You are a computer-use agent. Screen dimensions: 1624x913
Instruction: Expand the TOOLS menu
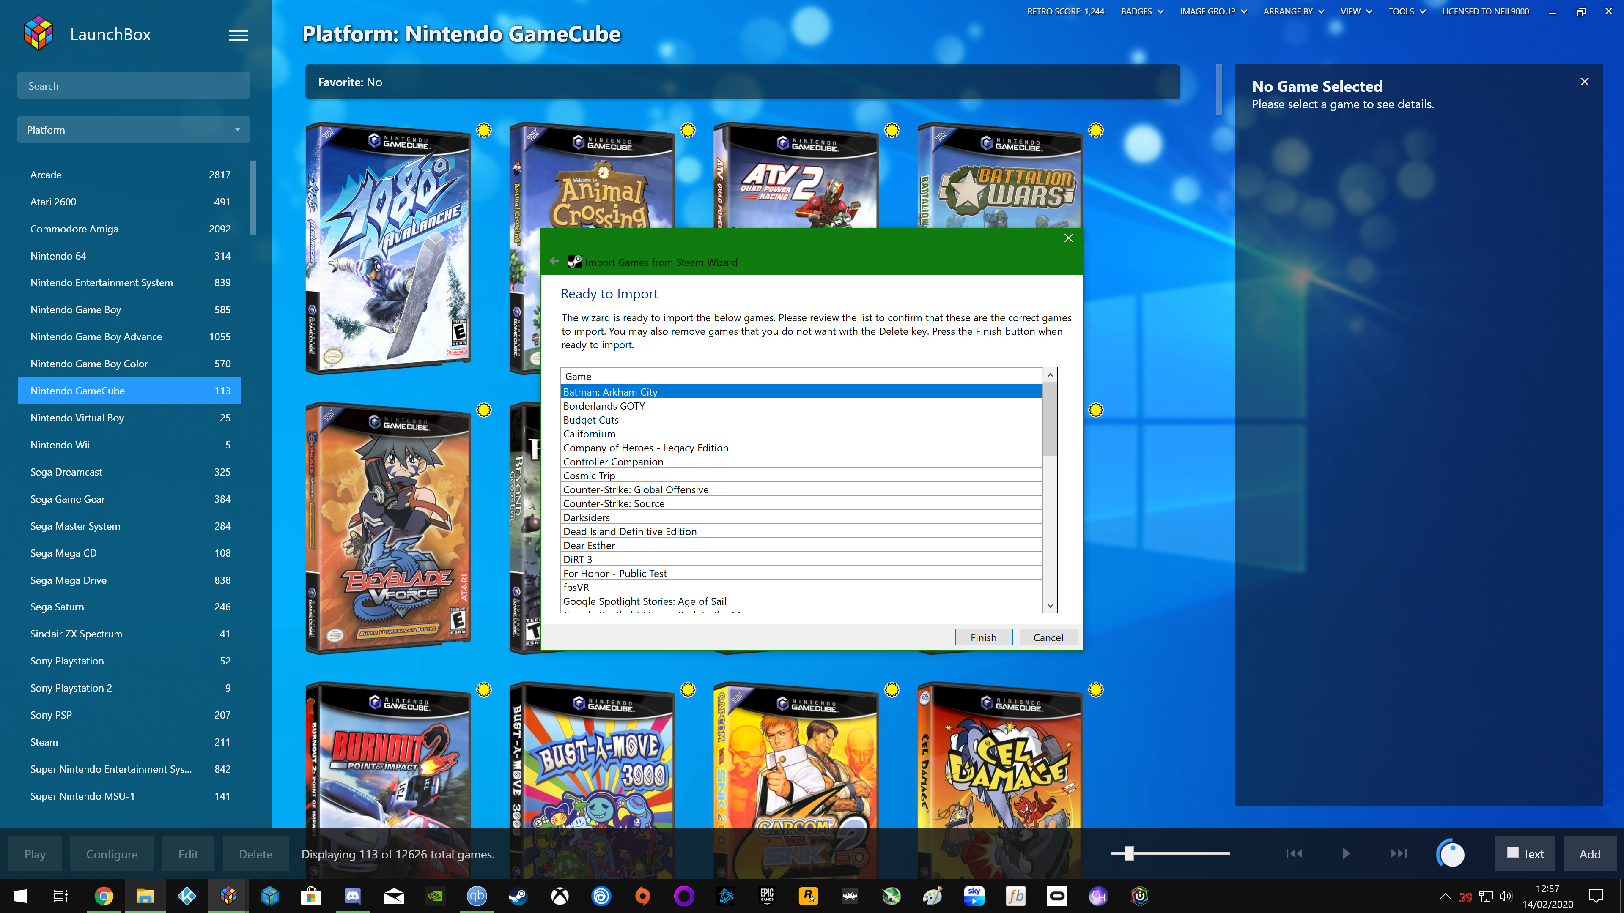pyautogui.click(x=1407, y=11)
